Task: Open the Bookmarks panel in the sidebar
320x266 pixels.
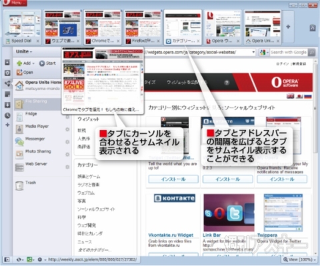Action: 7,63
